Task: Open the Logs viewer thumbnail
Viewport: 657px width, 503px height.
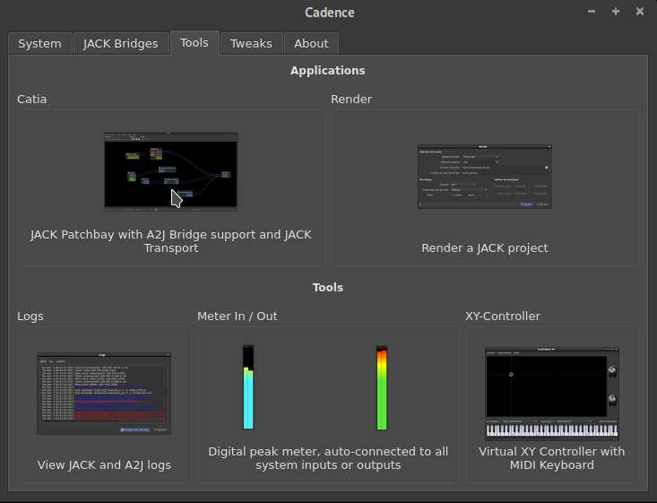Action: point(104,394)
